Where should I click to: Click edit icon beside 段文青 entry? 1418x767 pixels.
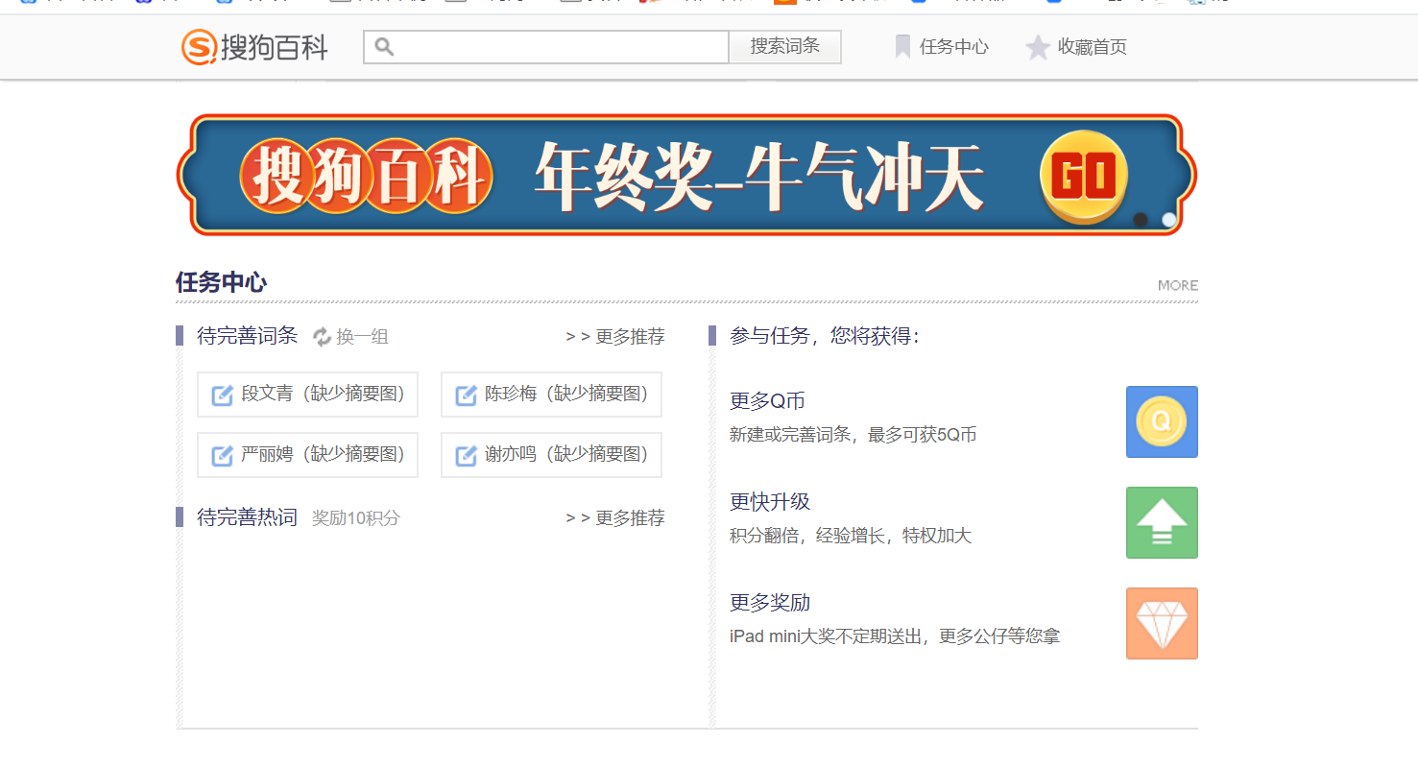coord(223,395)
